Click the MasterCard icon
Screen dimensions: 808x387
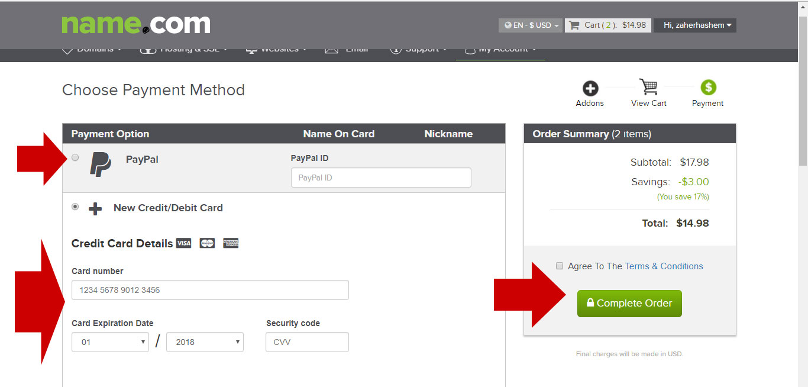(207, 243)
